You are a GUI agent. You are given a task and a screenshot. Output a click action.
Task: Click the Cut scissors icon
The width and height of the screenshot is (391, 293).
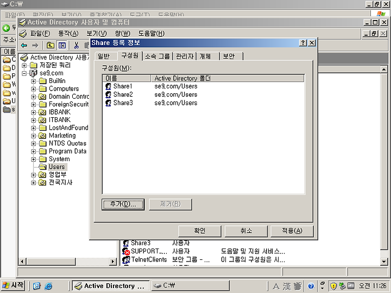tap(77, 46)
